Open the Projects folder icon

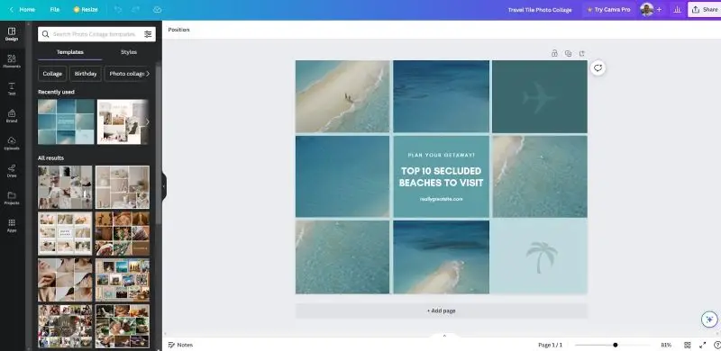[12, 198]
